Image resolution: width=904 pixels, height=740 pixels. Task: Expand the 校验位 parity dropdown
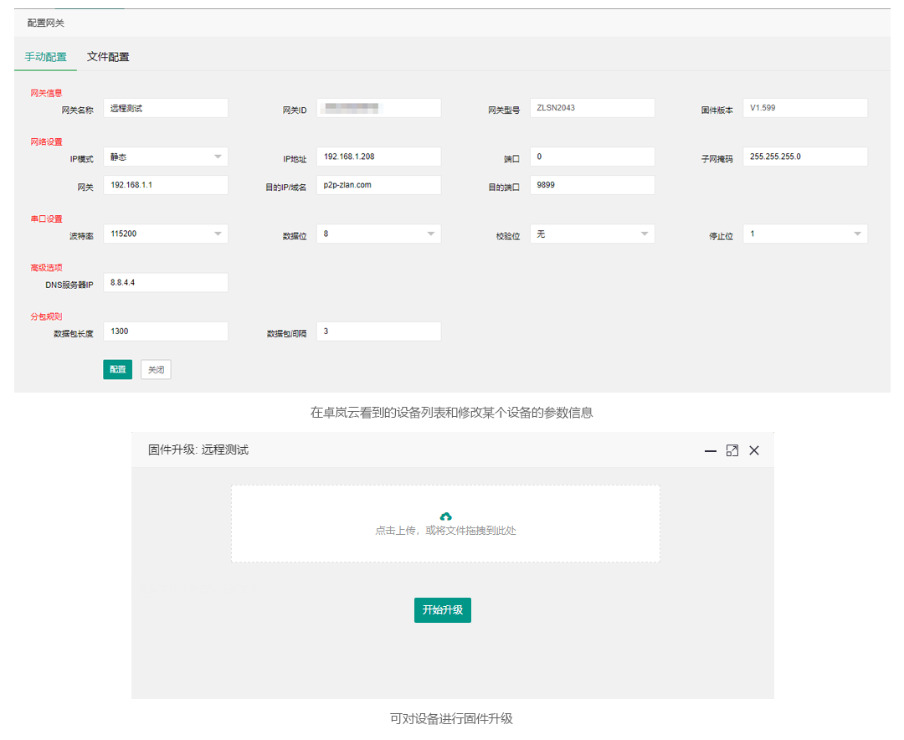tap(592, 234)
